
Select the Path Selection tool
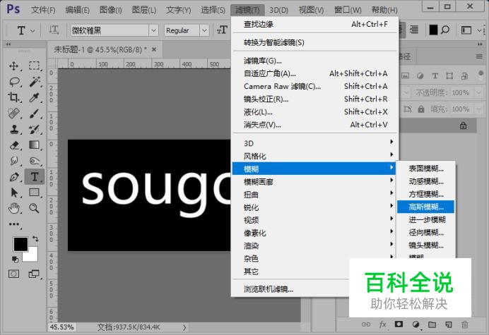click(14, 193)
